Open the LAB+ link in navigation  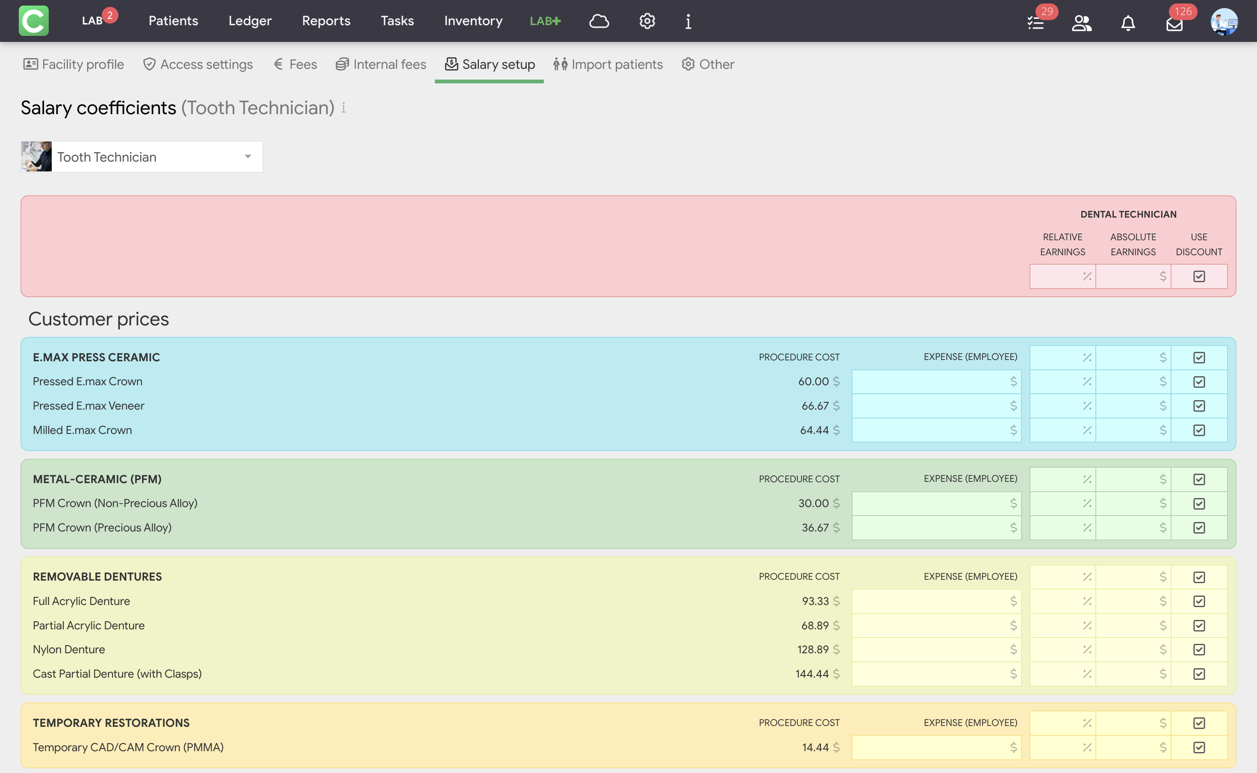[546, 21]
